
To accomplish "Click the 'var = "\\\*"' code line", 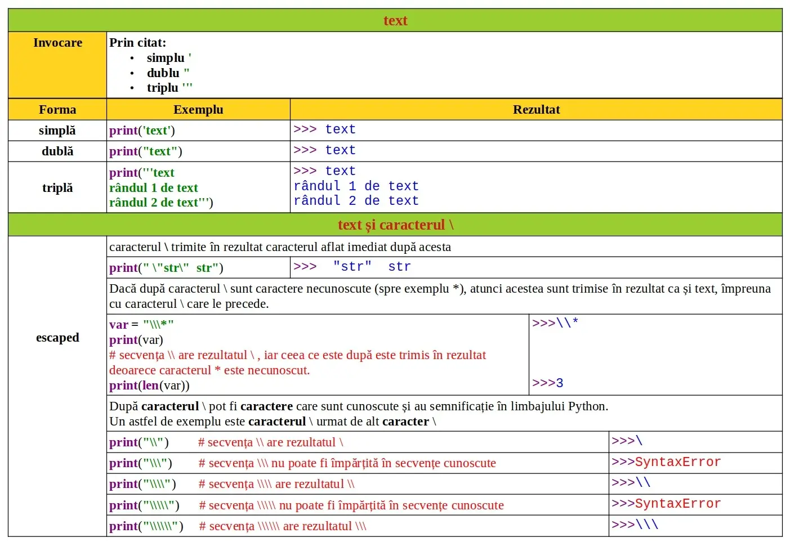I will [141, 325].
